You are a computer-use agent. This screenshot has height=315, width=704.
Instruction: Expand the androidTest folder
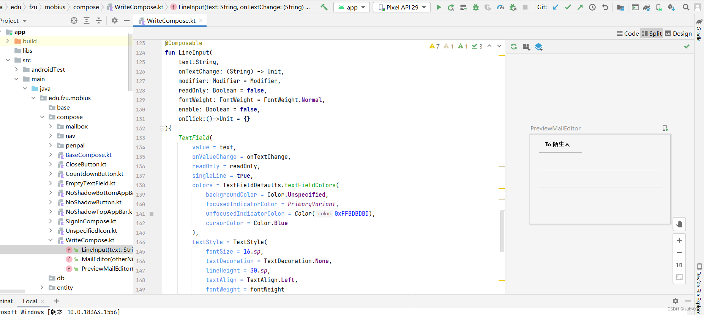16,69
